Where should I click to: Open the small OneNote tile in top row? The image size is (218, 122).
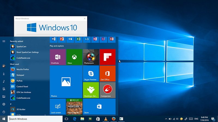pos(95,40)
